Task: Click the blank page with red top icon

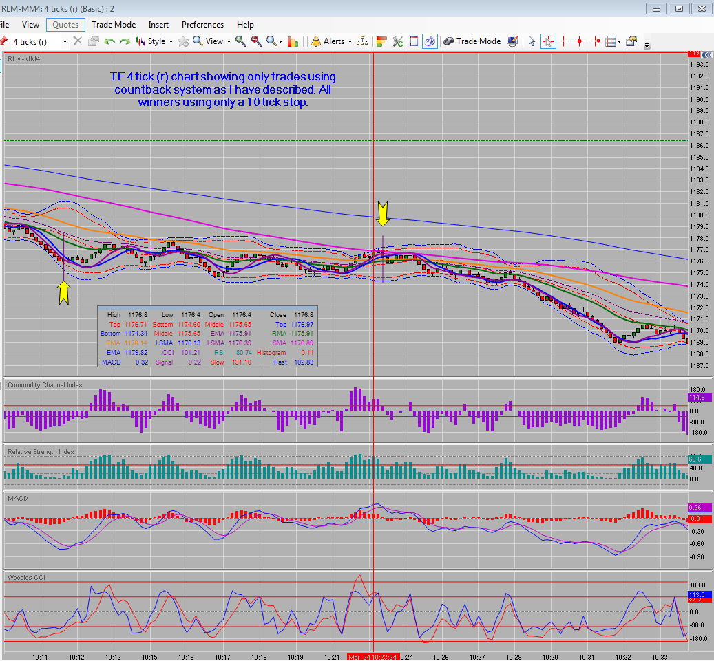Action: [414, 41]
